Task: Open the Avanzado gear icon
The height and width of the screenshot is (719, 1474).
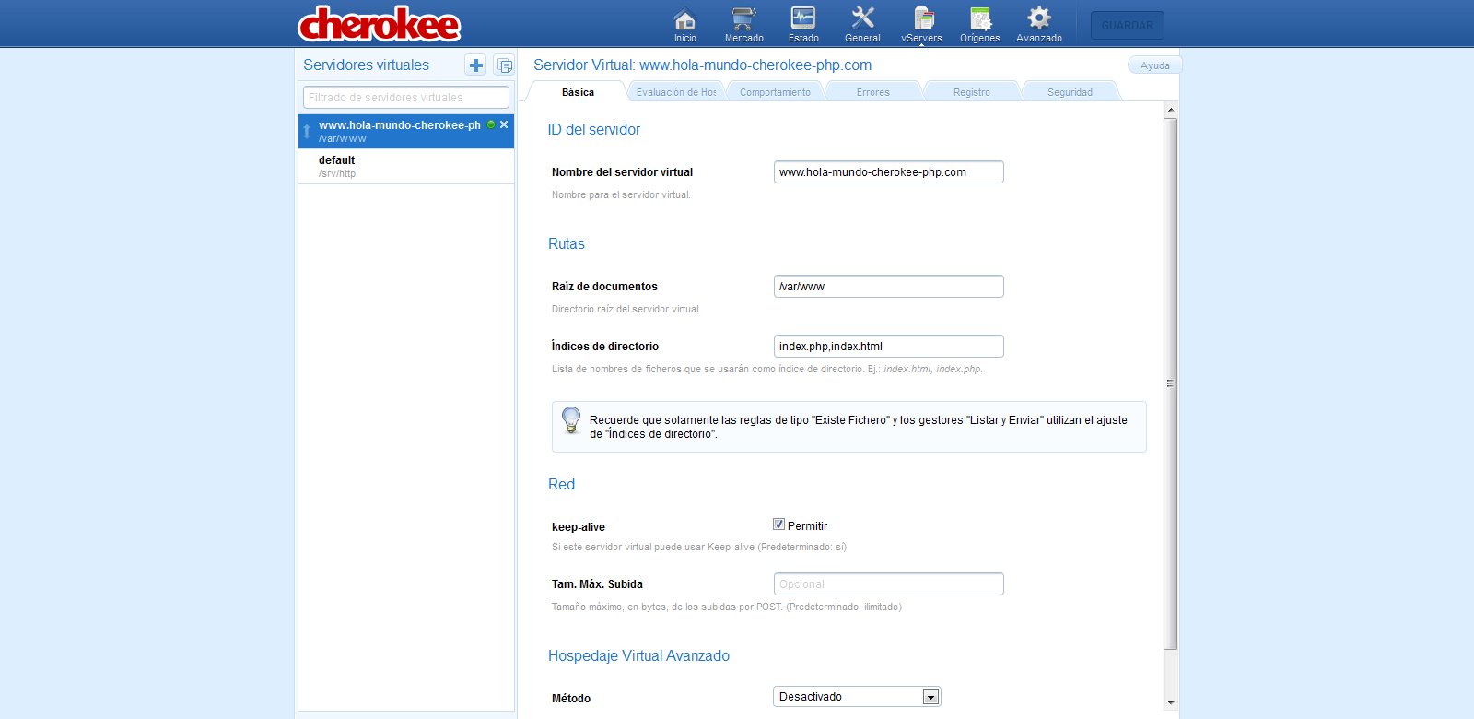Action: coord(1039,24)
